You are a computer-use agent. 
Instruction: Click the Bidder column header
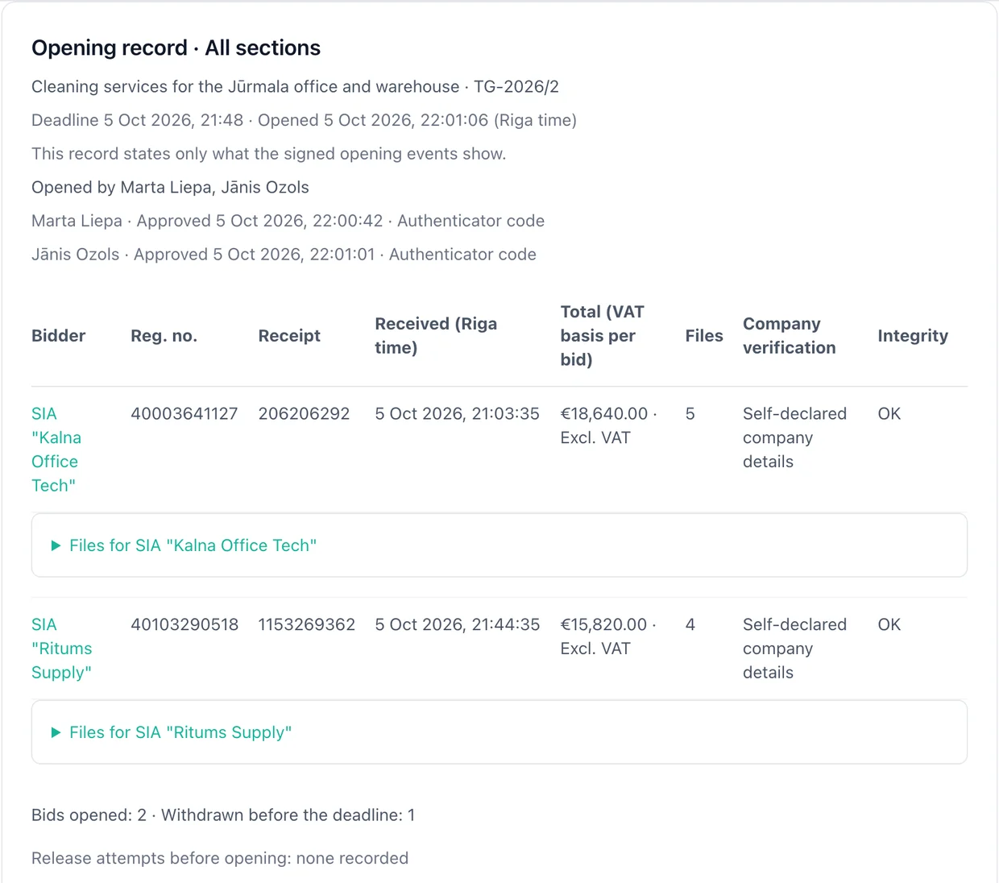(x=58, y=336)
